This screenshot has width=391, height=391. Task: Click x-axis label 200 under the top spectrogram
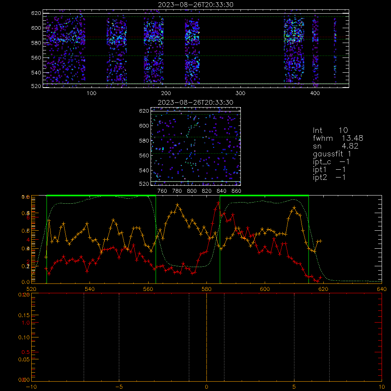(166, 93)
